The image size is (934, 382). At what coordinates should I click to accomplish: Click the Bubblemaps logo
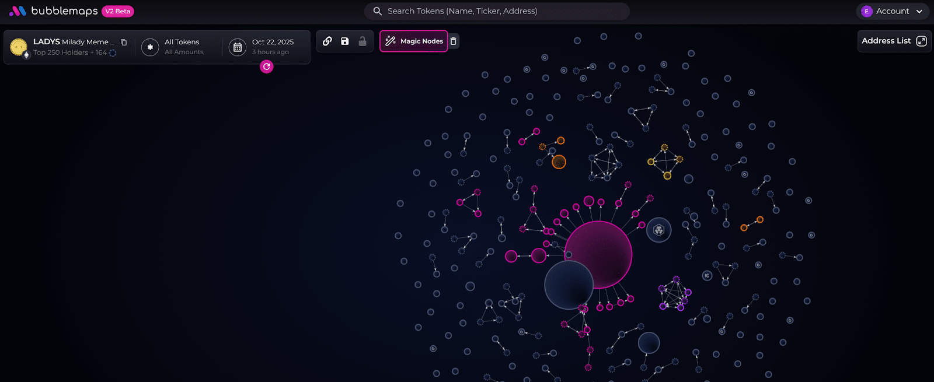(x=54, y=11)
